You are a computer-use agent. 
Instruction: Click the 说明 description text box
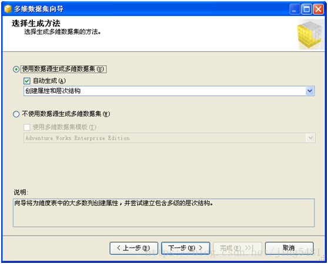pyautogui.click(x=163, y=213)
